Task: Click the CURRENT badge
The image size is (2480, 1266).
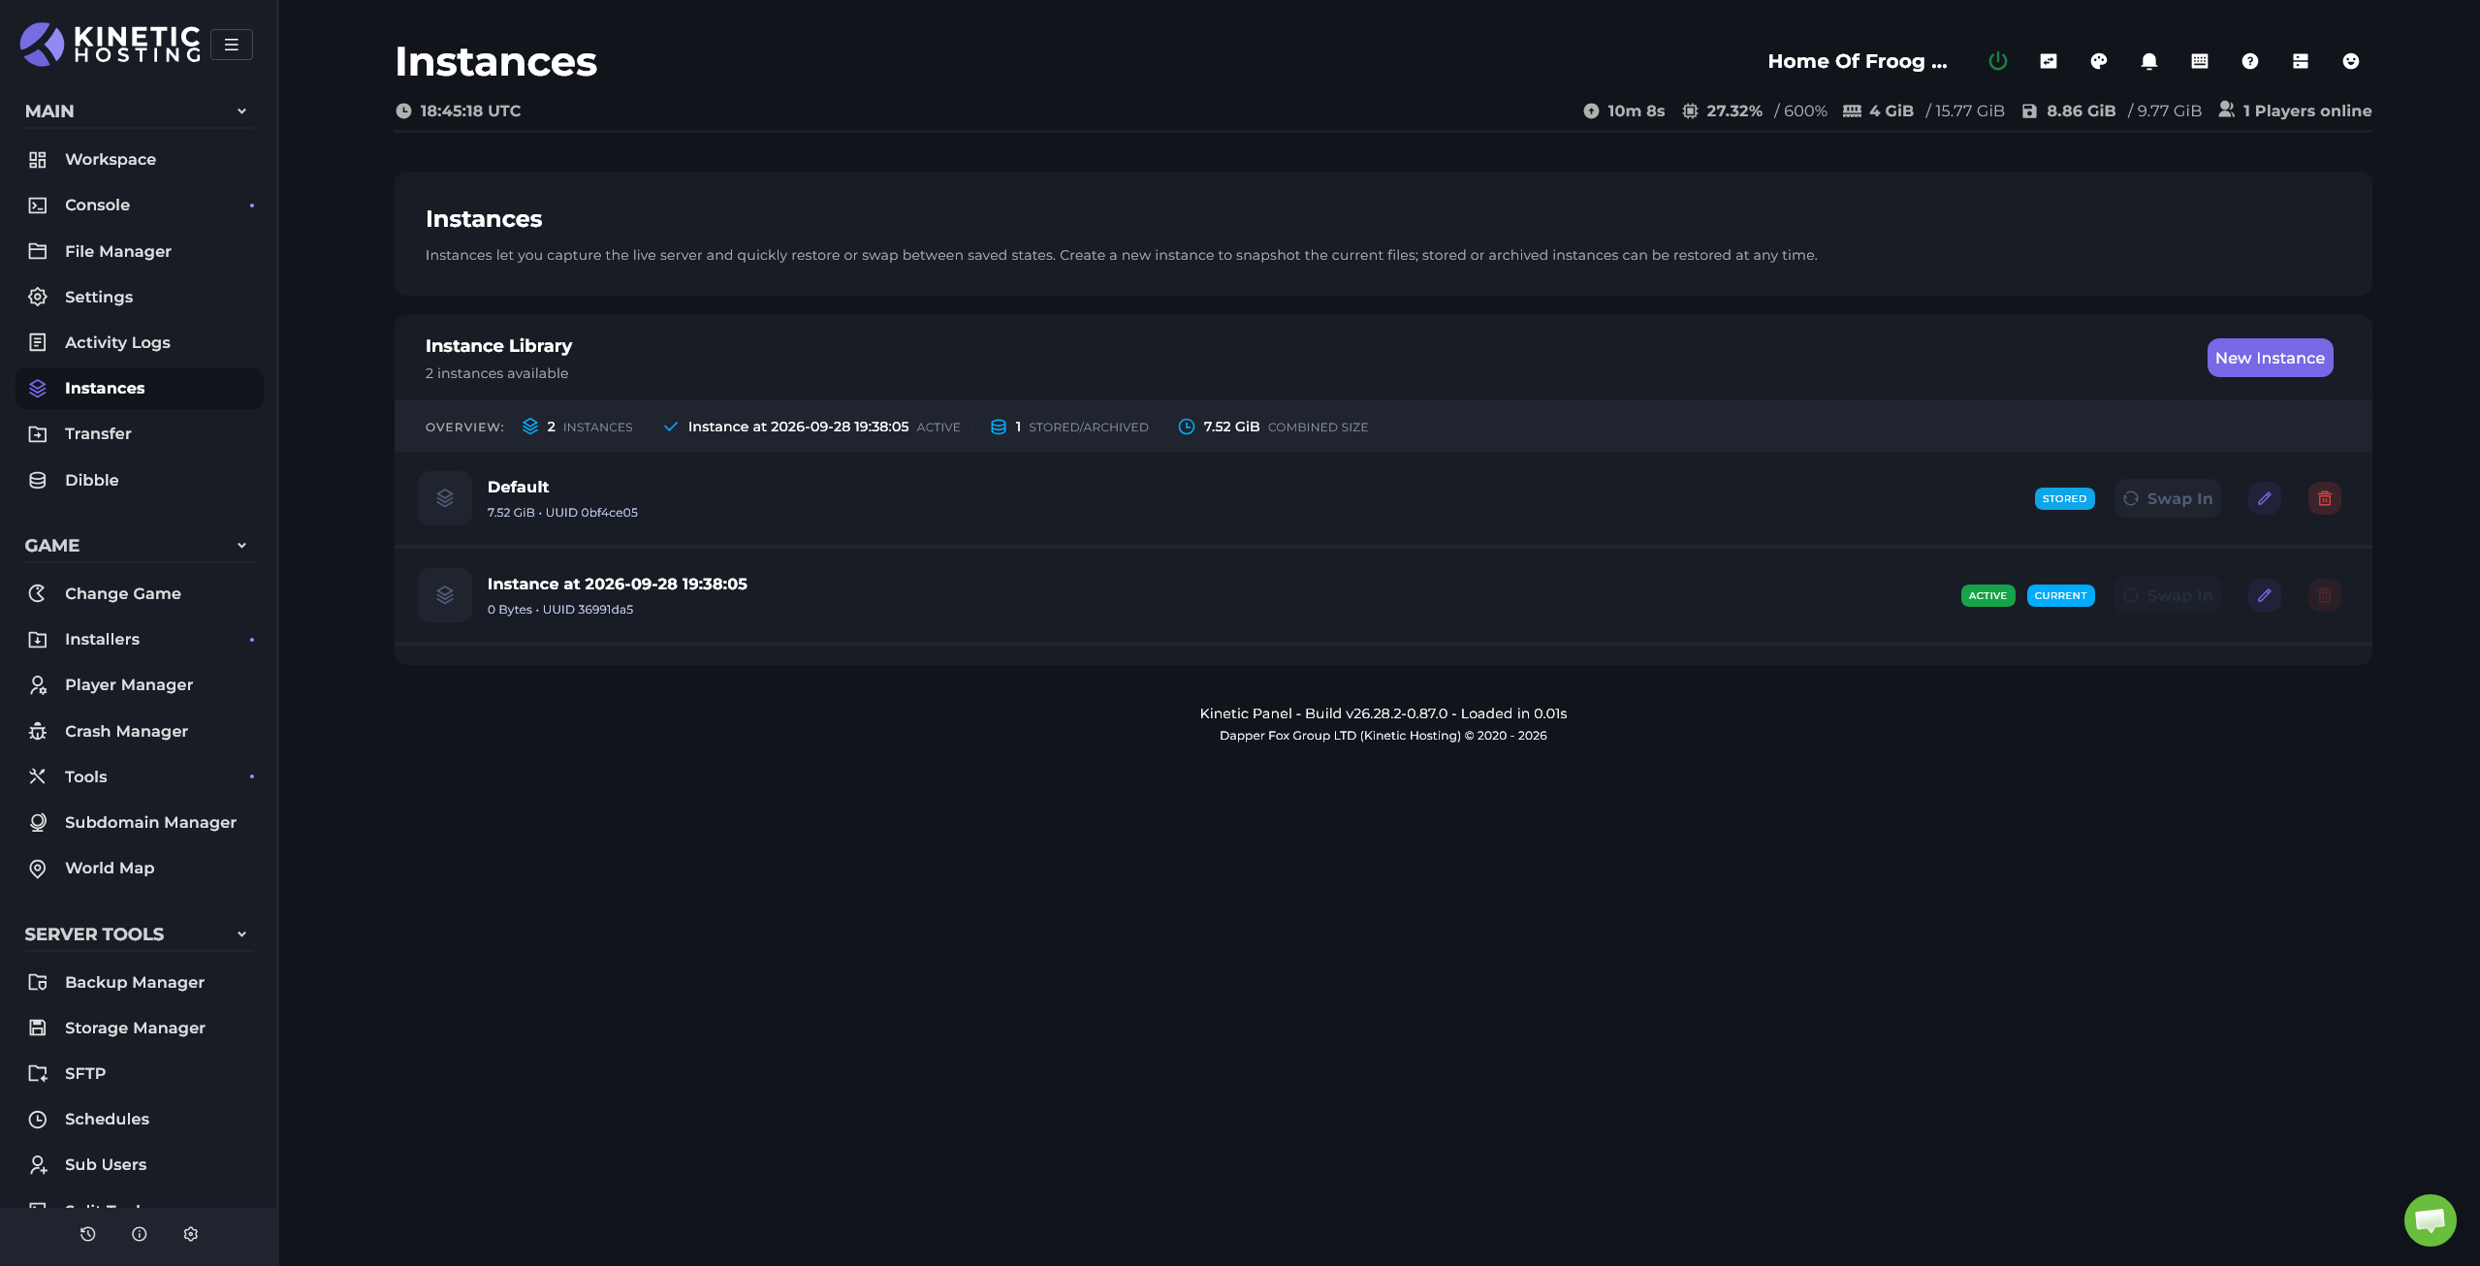Action: pyautogui.click(x=2060, y=595)
